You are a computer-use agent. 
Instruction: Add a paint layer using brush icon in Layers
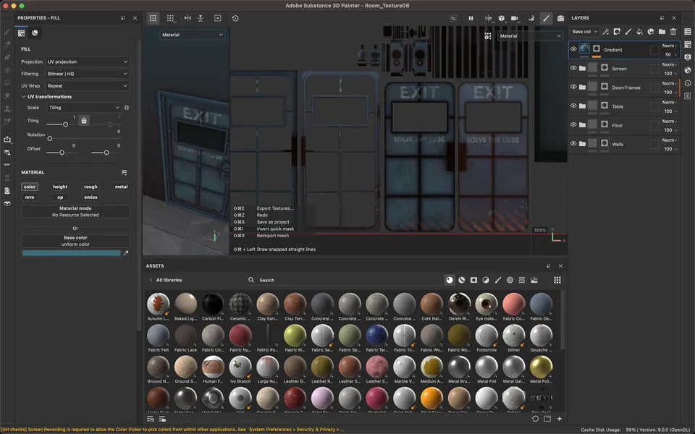(628, 31)
